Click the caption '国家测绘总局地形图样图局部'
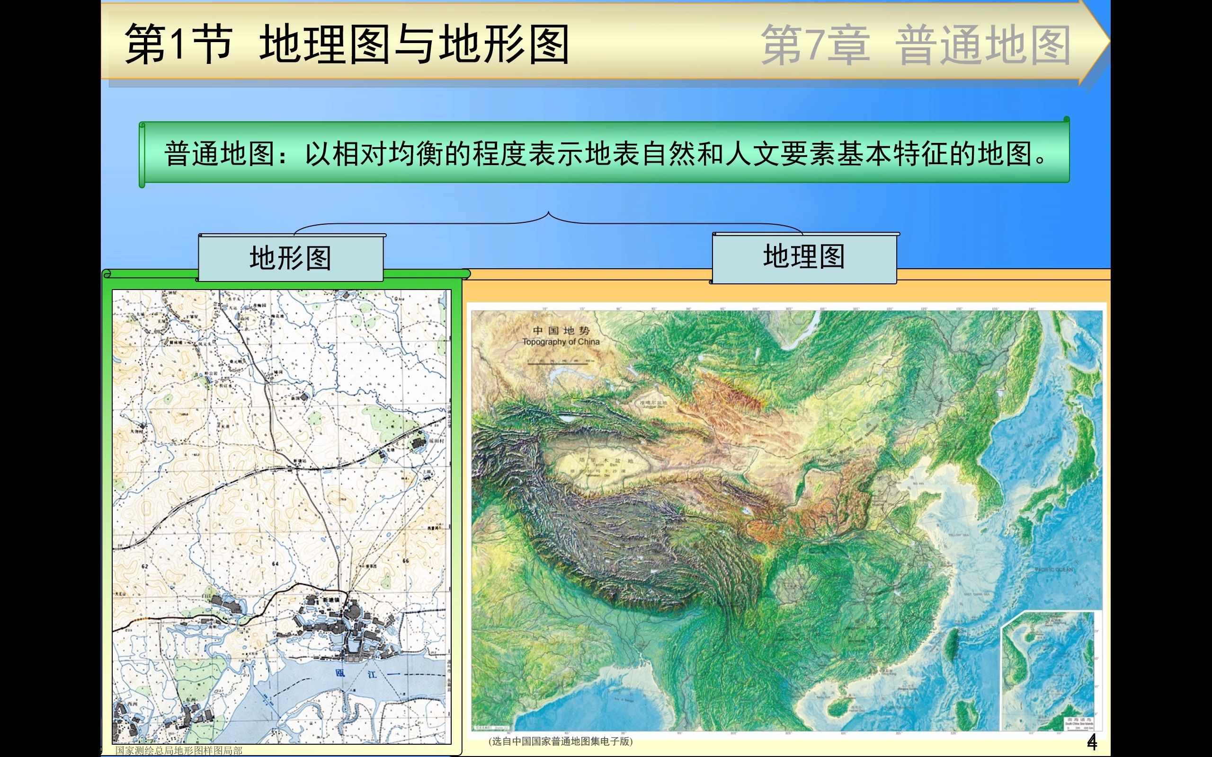 [x=179, y=750]
